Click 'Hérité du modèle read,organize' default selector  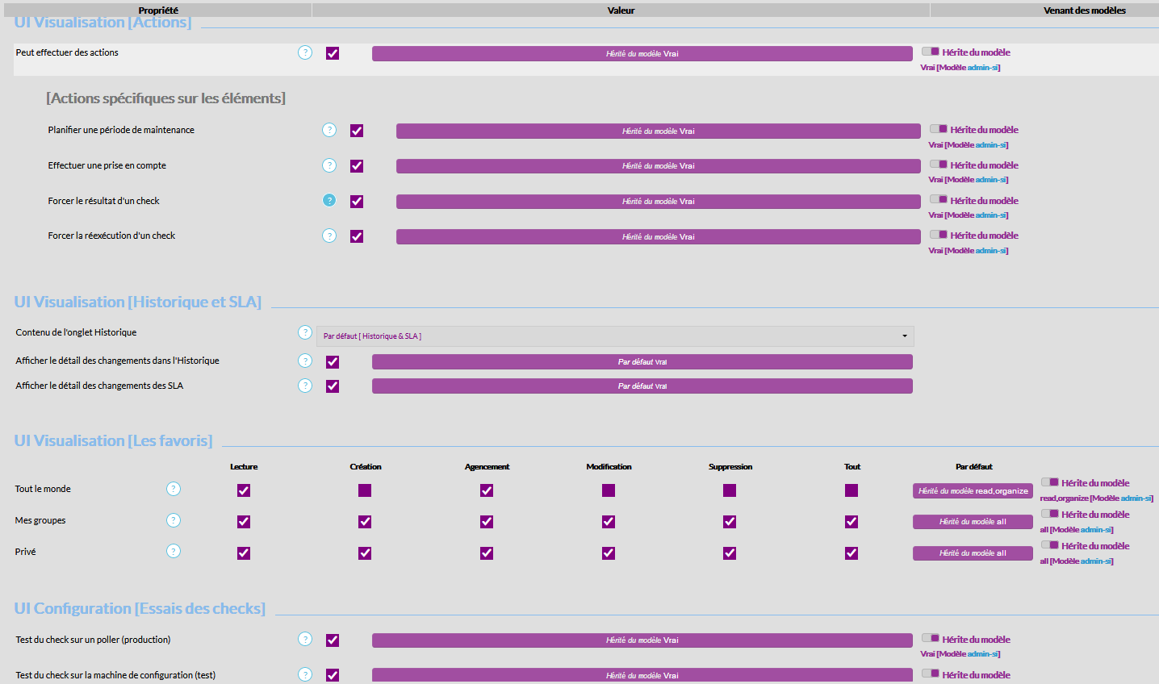(x=973, y=490)
